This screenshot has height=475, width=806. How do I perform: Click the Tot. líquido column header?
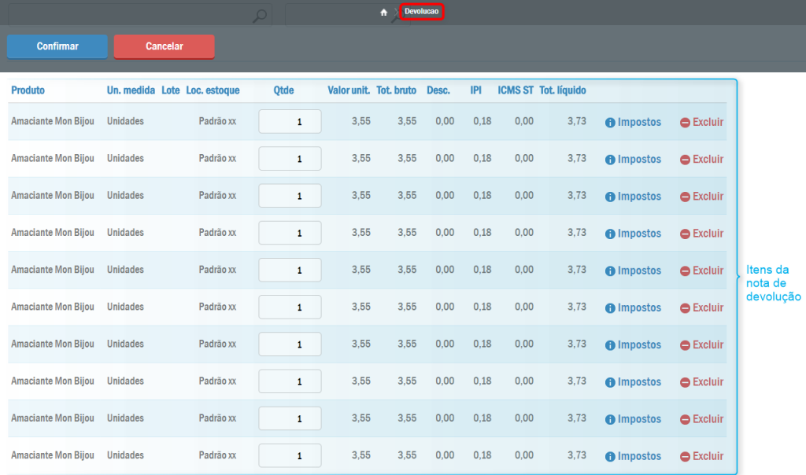562,90
